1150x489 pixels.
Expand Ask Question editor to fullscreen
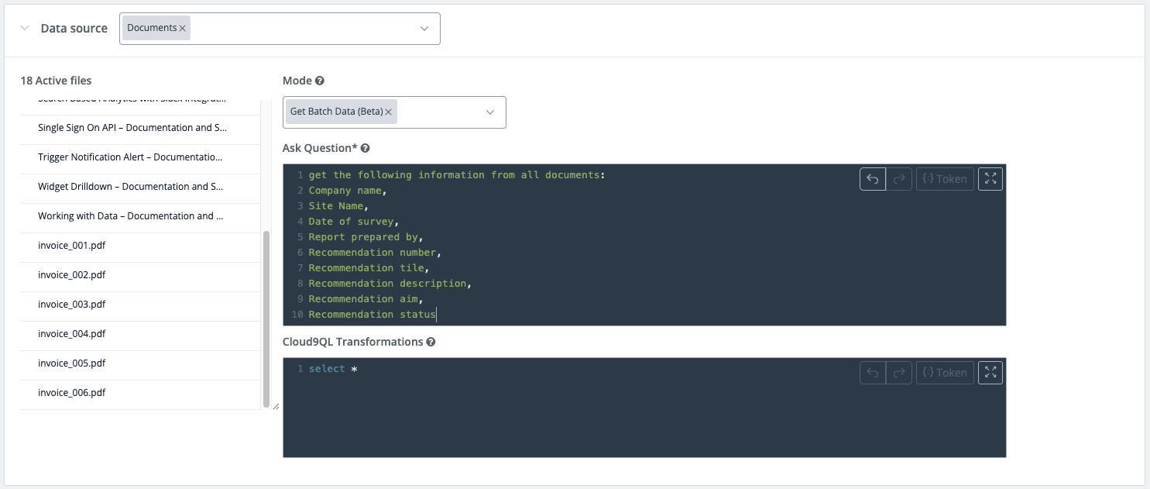coord(990,179)
